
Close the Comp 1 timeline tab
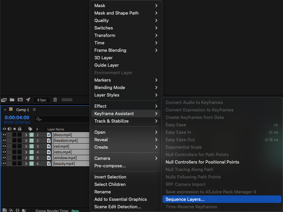coord(5,110)
